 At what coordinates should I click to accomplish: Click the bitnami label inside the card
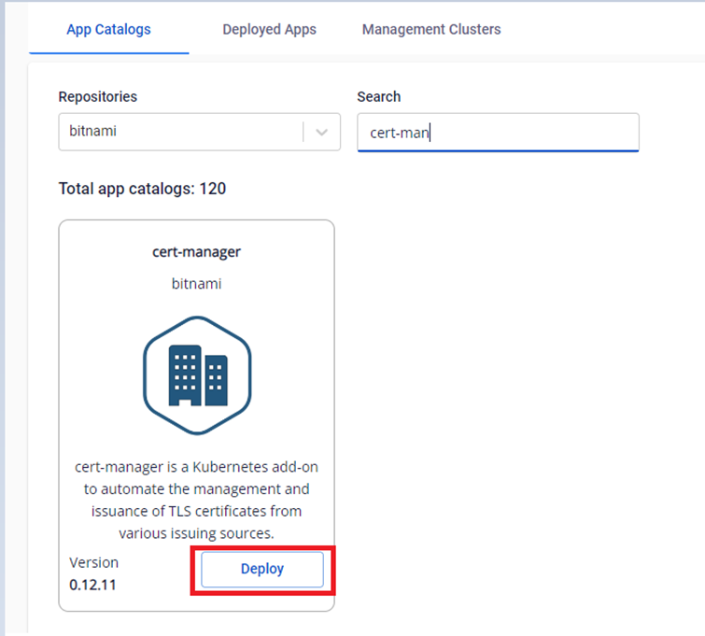coord(196,283)
